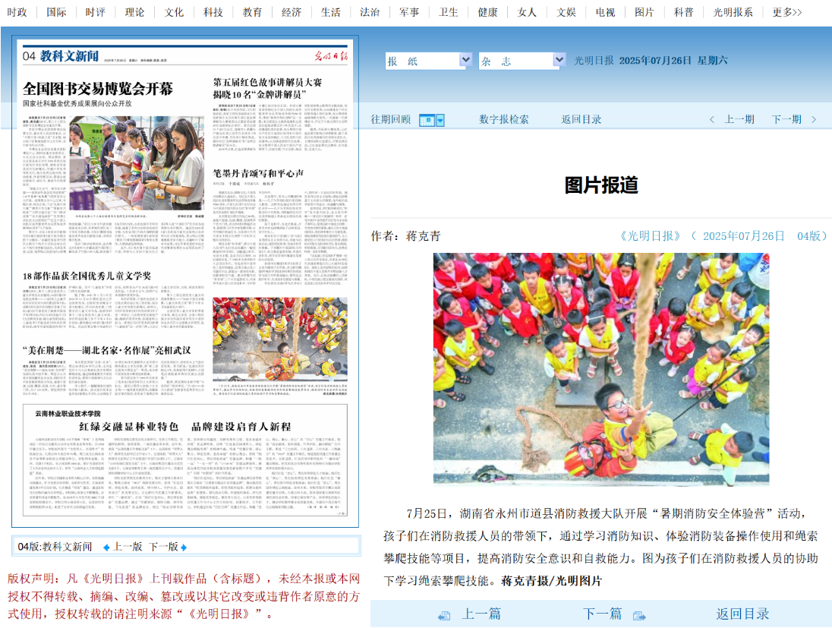Expand the 更多>> navigation menu
The height and width of the screenshot is (628, 832).
[786, 12]
